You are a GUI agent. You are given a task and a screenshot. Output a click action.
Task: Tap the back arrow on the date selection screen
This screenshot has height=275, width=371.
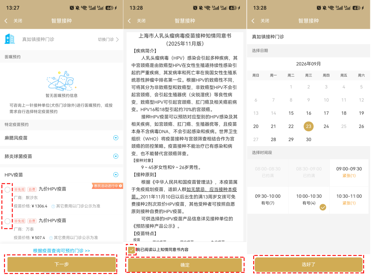[253, 21]
